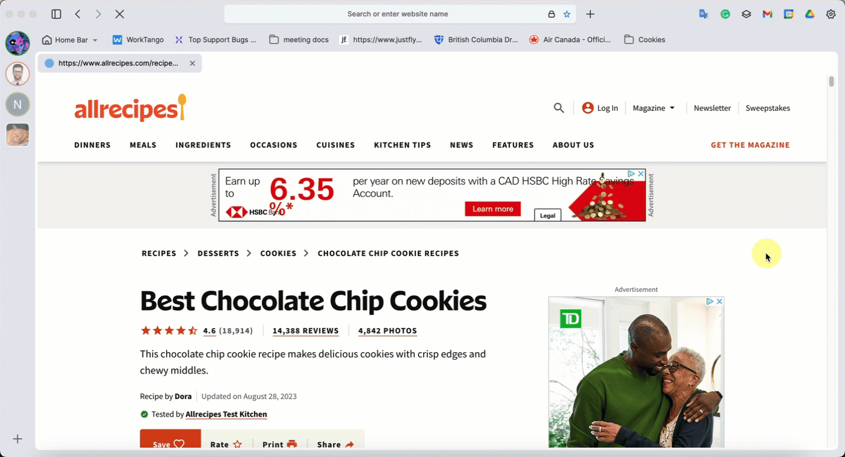Open the DINNERS navigation menu
The width and height of the screenshot is (845, 457).
click(92, 145)
